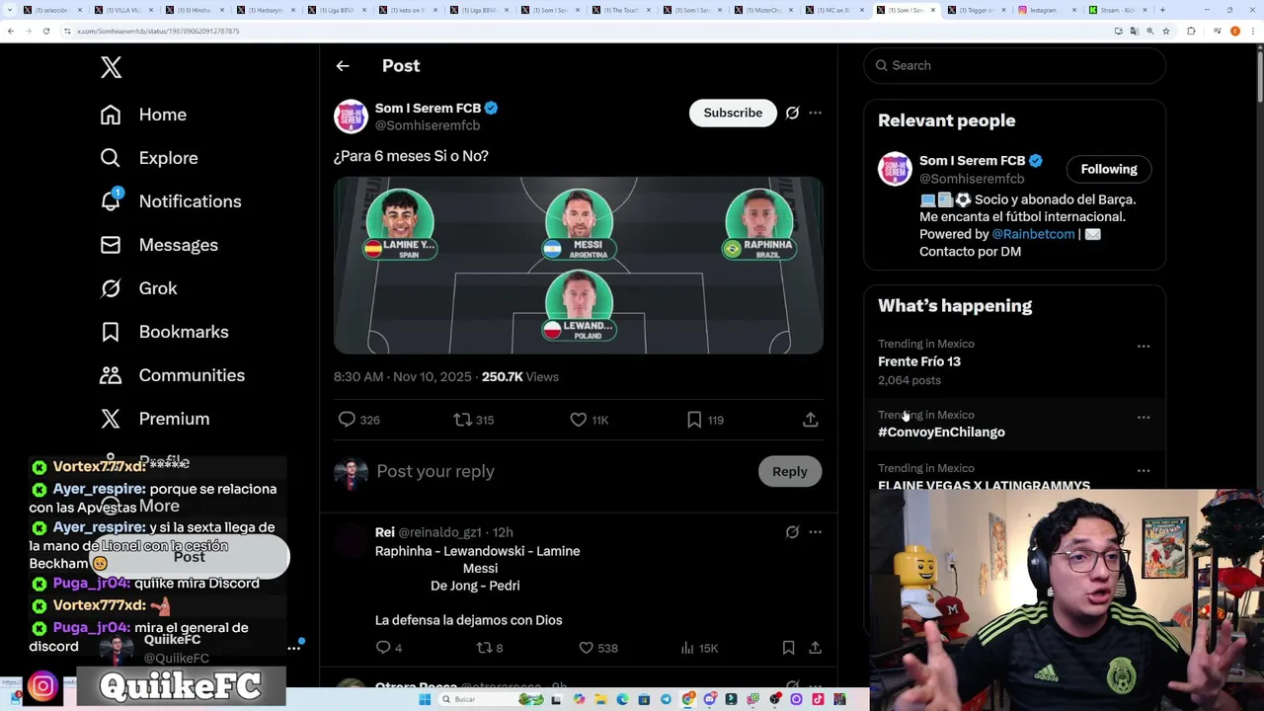The width and height of the screenshot is (1264, 711).
Task: Bookmark this page with the star icon
Action: [1165, 31]
